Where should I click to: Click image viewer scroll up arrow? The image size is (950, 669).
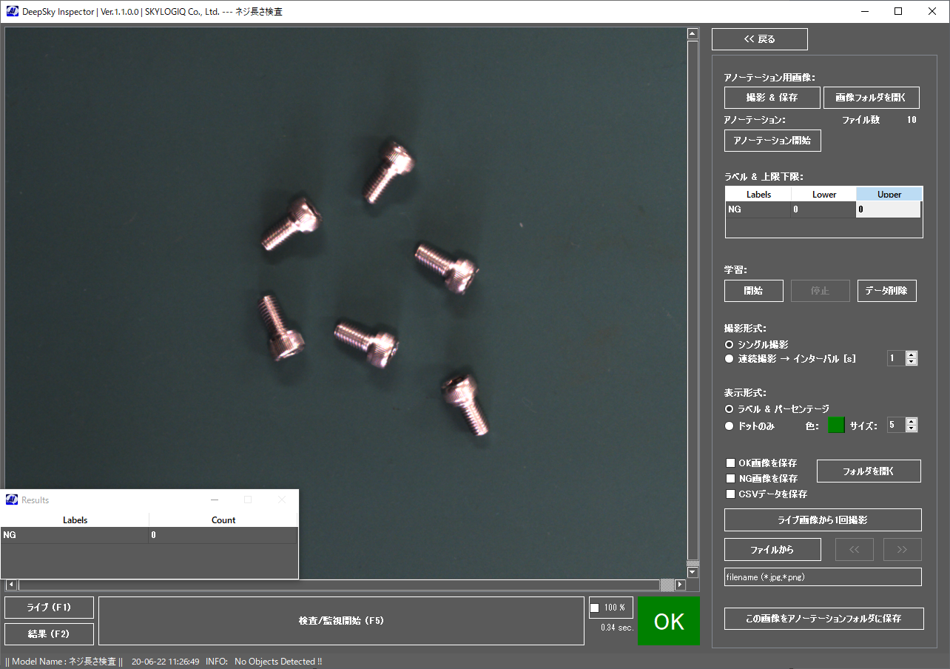pyautogui.click(x=693, y=33)
